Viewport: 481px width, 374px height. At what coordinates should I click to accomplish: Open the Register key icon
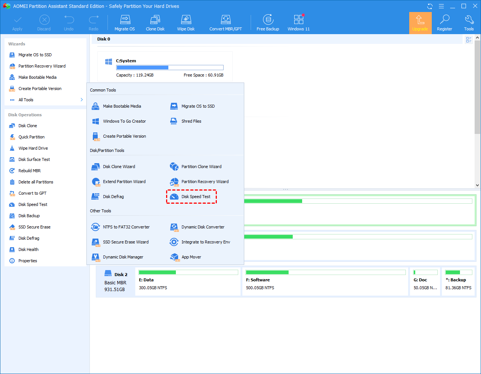(445, 23)
